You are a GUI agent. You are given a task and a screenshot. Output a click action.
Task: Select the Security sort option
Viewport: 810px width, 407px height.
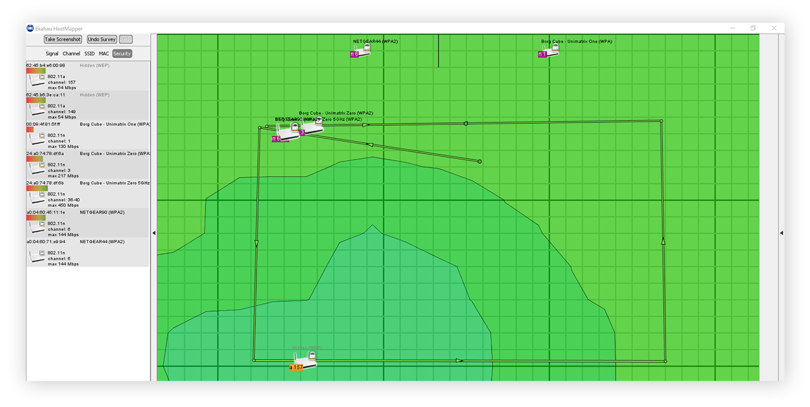(x=122, y=54)
